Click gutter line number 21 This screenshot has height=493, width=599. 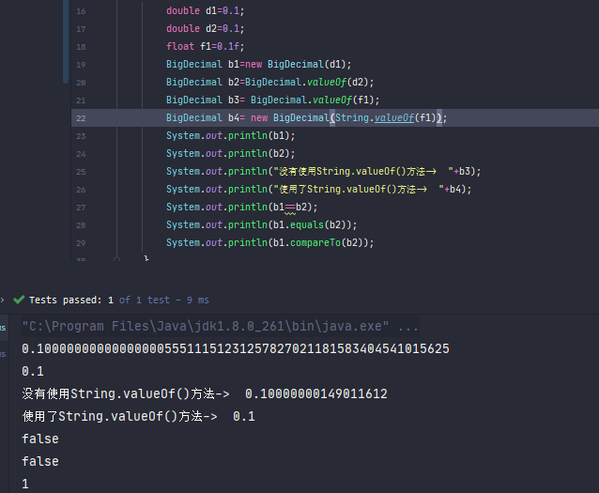[81, 100]
